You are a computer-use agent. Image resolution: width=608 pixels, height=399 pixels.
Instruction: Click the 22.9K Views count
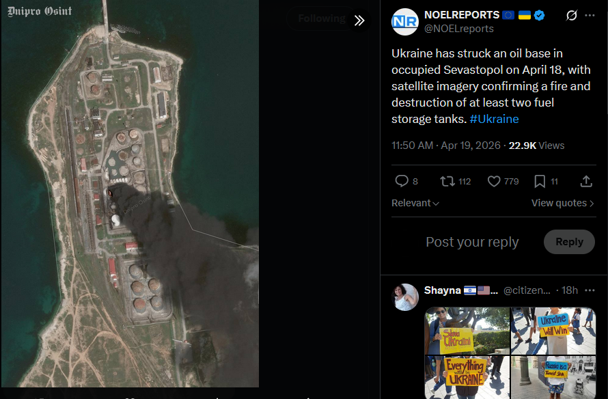[536, 146]
